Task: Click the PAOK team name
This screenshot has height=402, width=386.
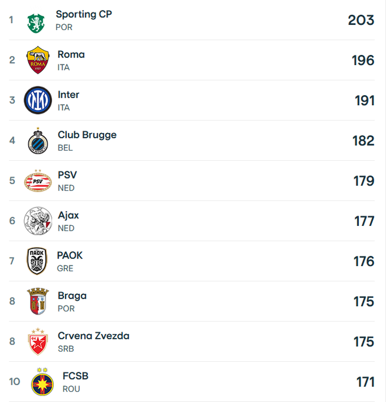Action: click(70, 255)
